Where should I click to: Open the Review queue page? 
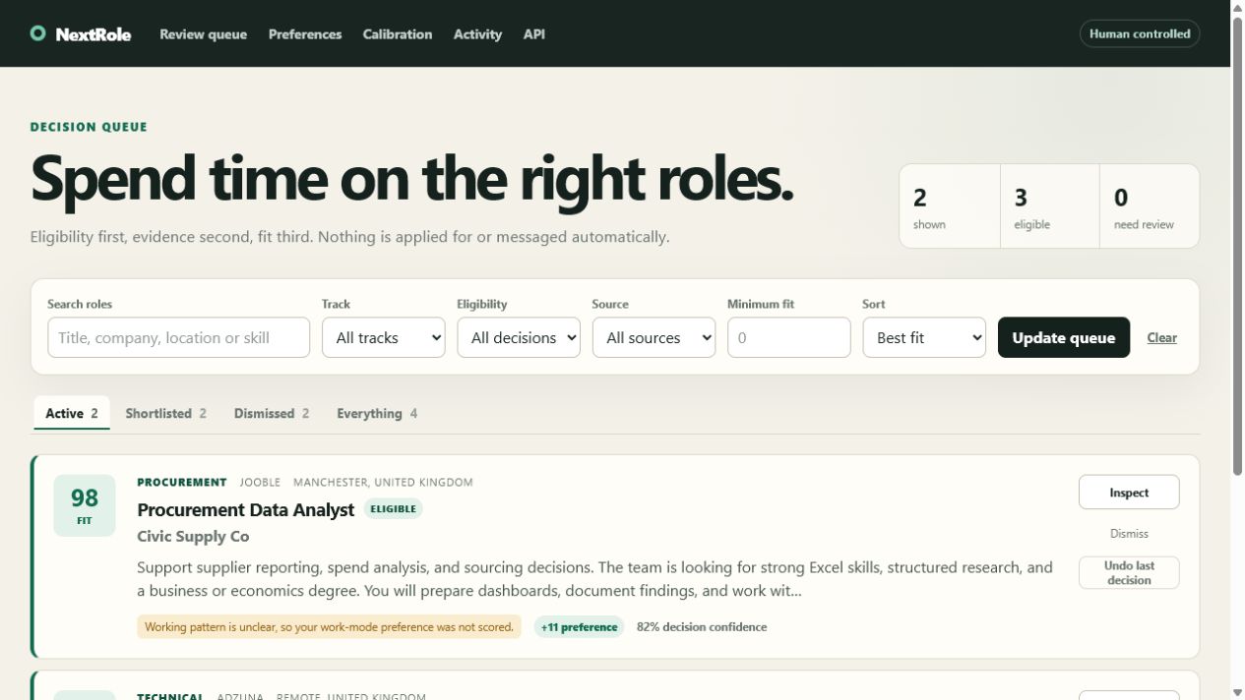coord(203,33)
